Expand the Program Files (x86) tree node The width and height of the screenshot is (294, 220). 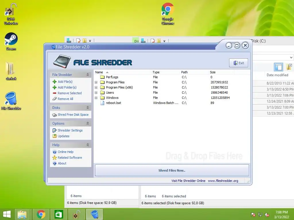pyautogui.click(x=96, y=88)
